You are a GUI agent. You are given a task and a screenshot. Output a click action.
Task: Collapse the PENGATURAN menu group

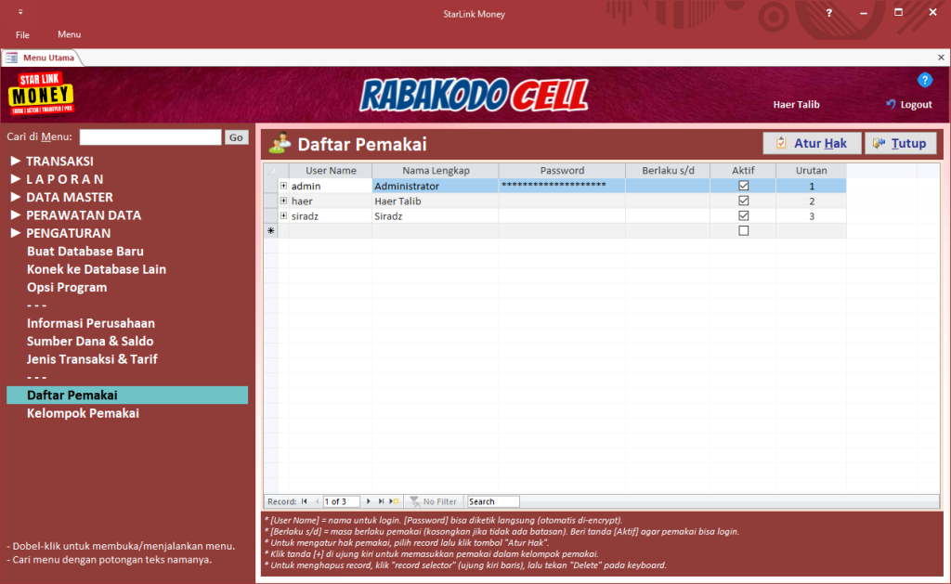click(x=16, y=233)
